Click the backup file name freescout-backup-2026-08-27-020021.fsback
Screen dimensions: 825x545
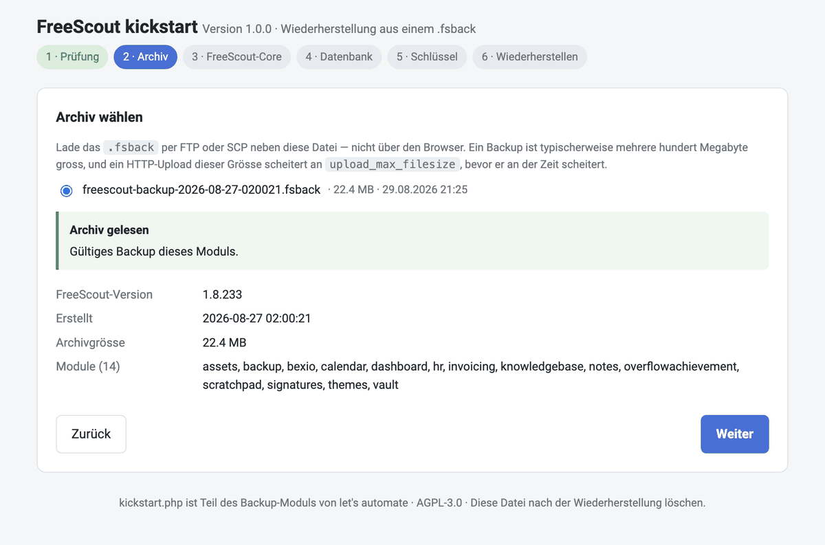click(x=201, y=190)
